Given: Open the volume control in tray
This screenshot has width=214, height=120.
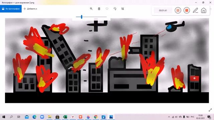Looking at the screenshot, I should 176,117.
